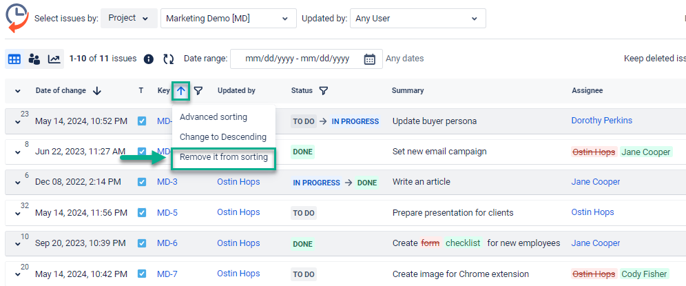Click the refresh icon next to issues
This screenshot has height=286, width=686.
(x=168, y=59)
